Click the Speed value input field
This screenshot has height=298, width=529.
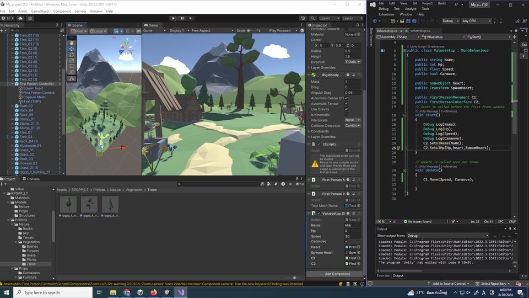353,236
